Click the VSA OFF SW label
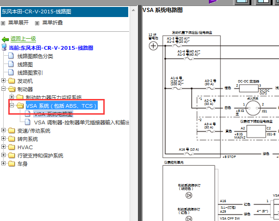The image size is (279, 221). tap(230, 219)
